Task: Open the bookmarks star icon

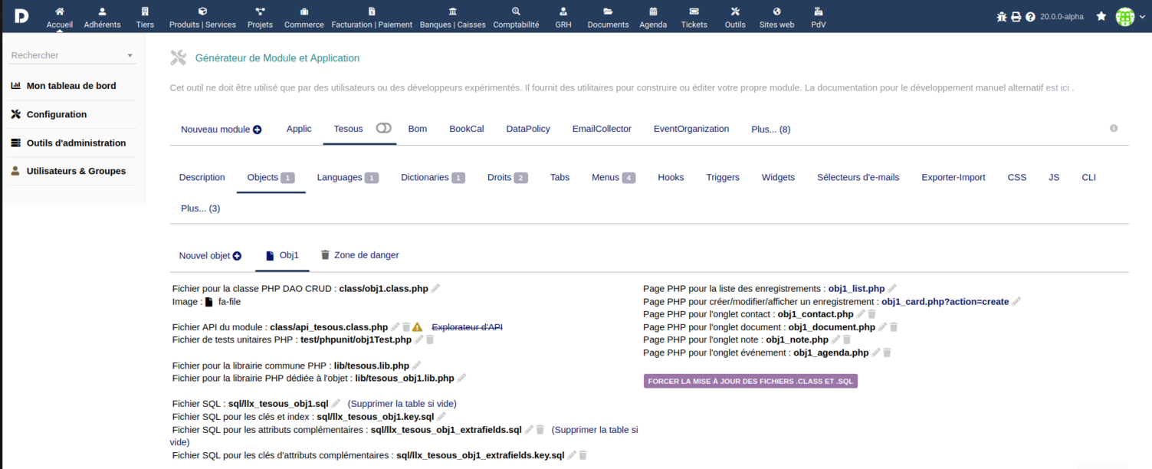Action: tap(1101, 16)
